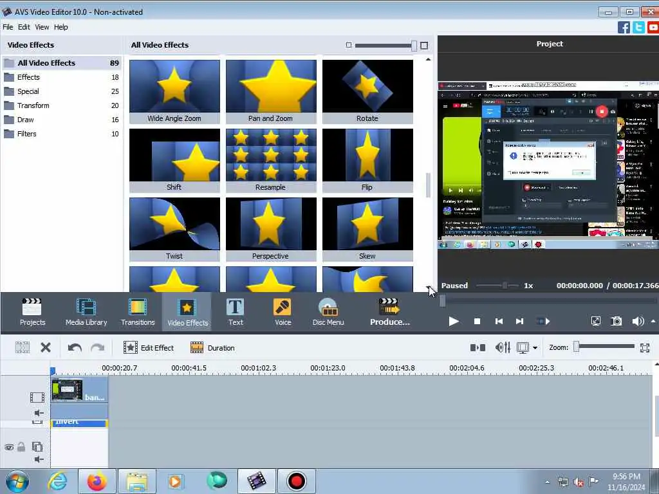Select the Invert effect bar on timeline
This screenshot has width=659, height=494.
(79, 423)
